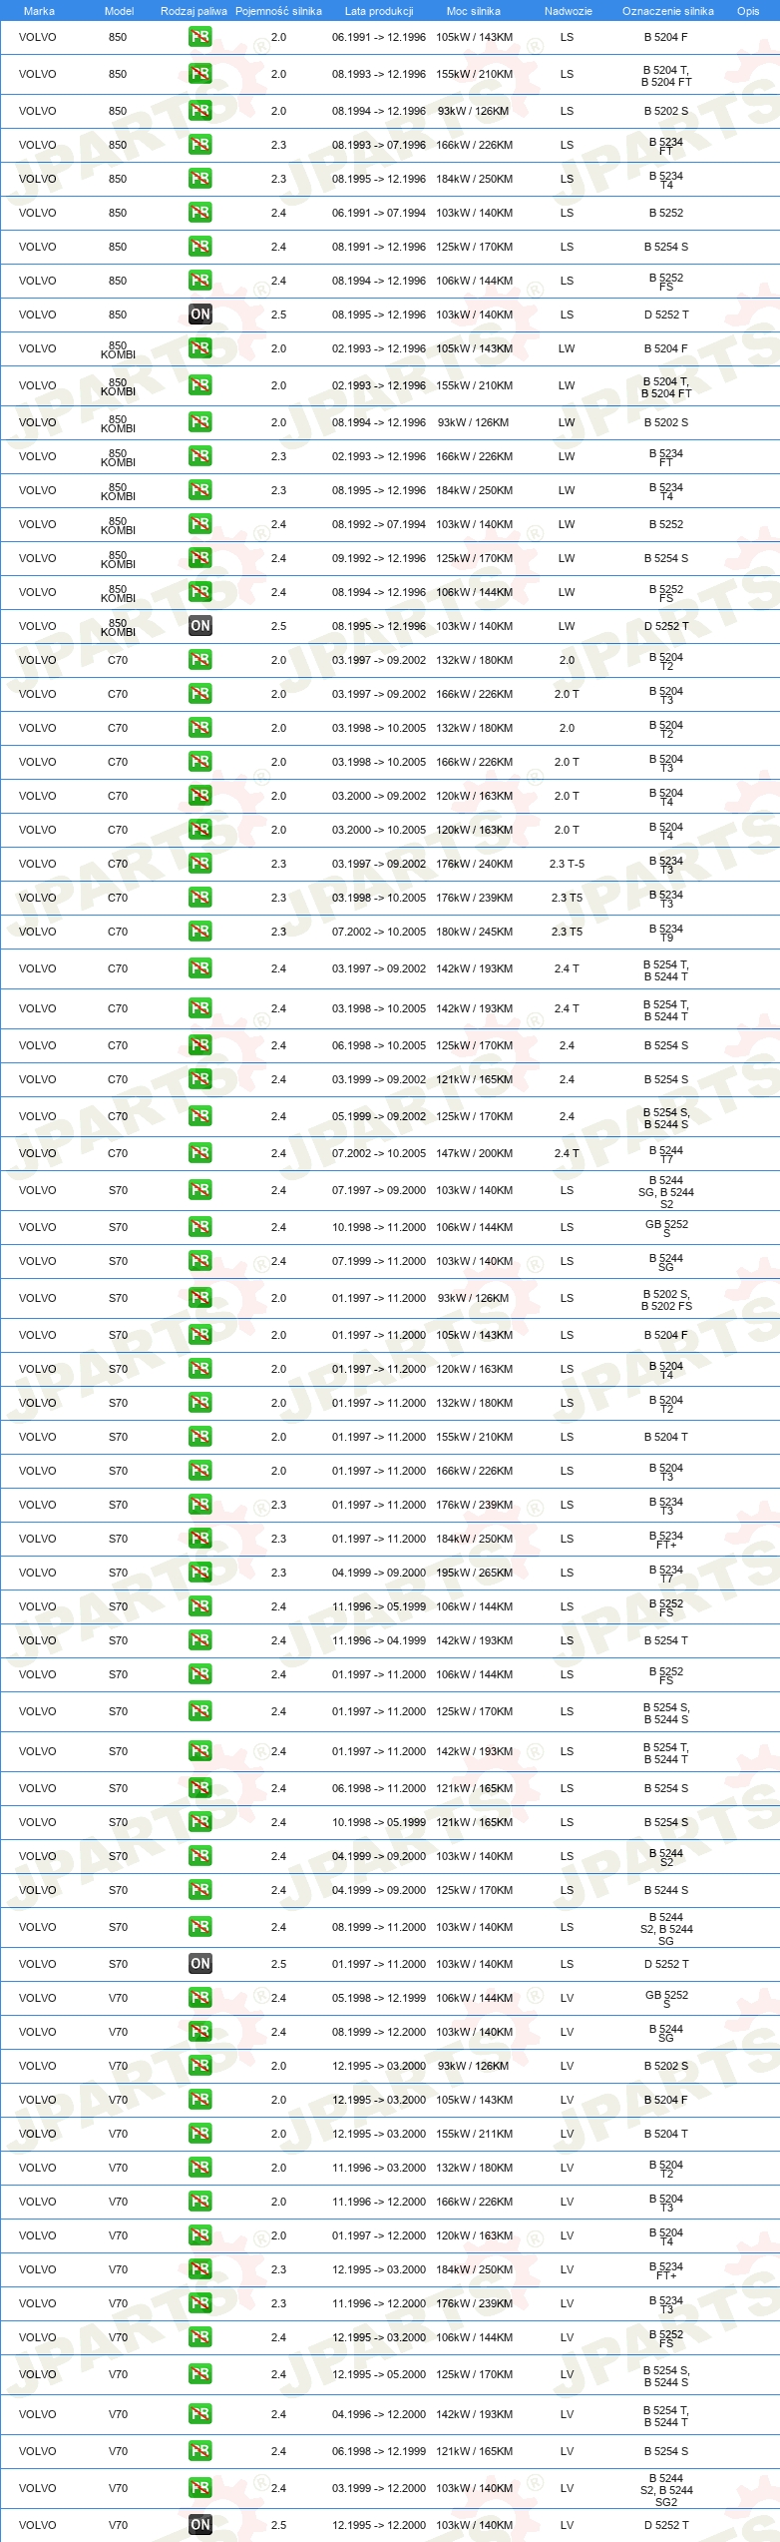Click the Opis column header
Viewport: 780px width, 2542px height.
(x=748, y=11)
